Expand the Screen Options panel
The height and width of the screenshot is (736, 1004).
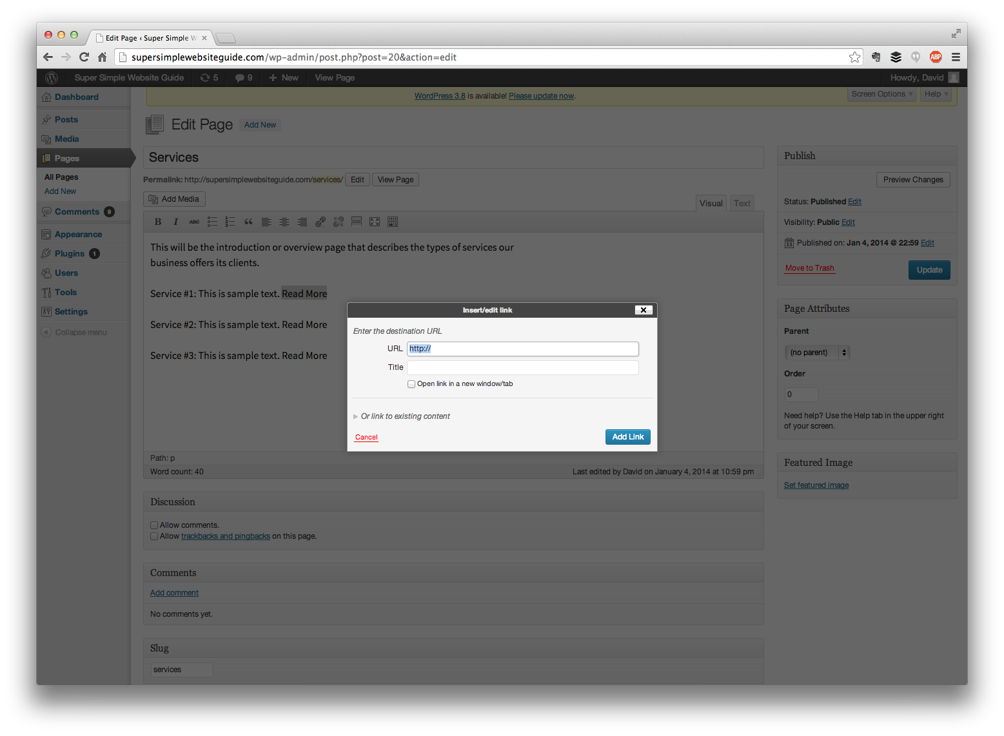tap(881, 94)
